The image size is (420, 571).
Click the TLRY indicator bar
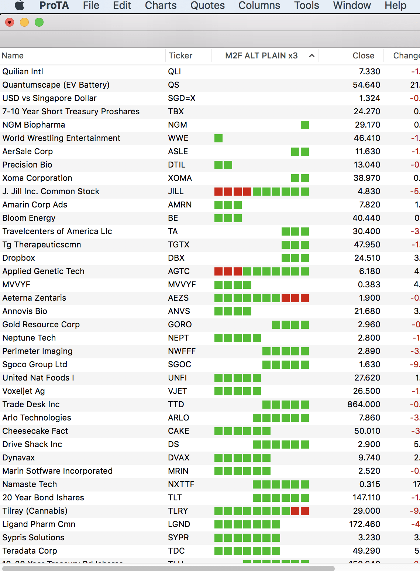pyautogui.click(x=262, y=511)
